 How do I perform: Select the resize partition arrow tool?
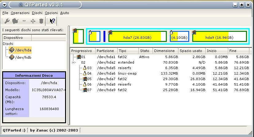(24, 21)
